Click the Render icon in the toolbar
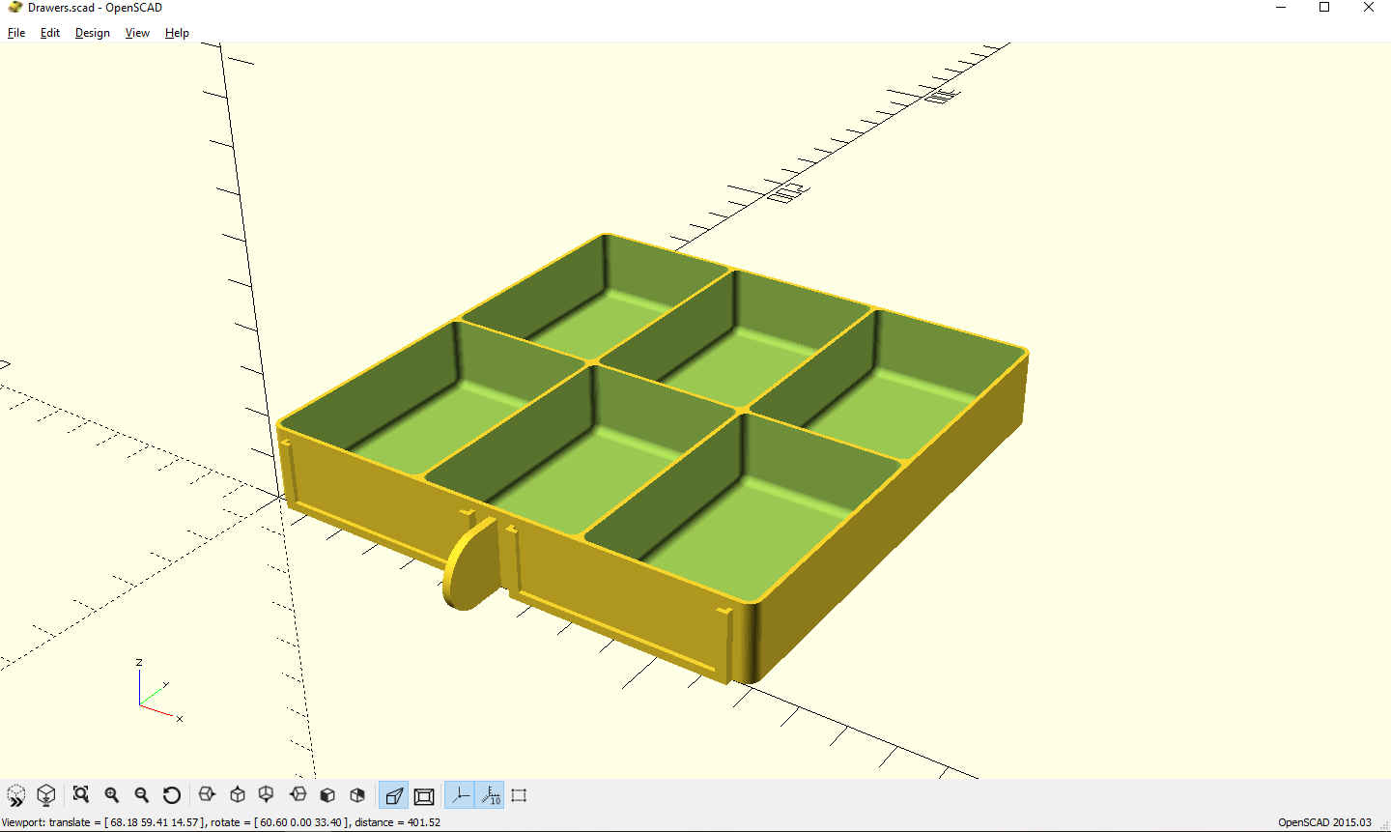Viewport: 1391px width, 832px height. pos(45,795)
